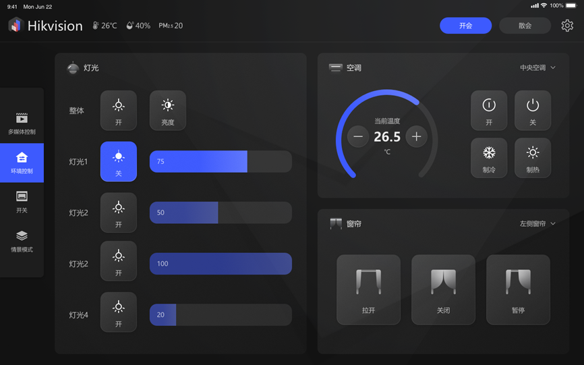Click the 散会 end meeting button
584x365 pixels.
click(525, 26)
